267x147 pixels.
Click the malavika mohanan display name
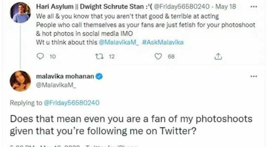click(x=65, y=76)
